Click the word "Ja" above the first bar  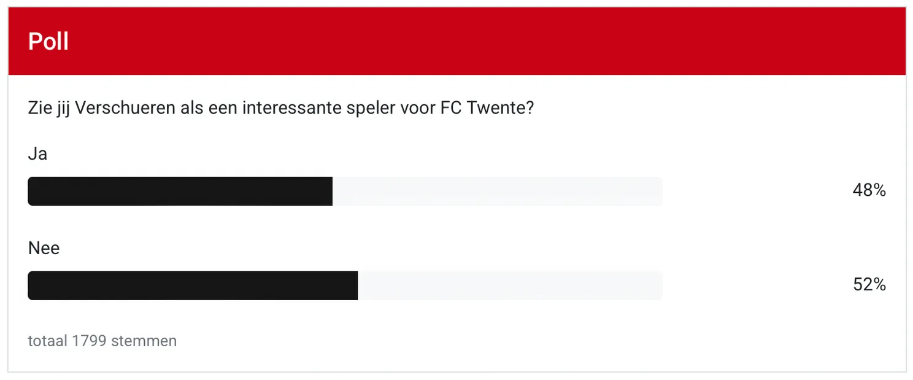pyautogui.click(x=37, y=153)
